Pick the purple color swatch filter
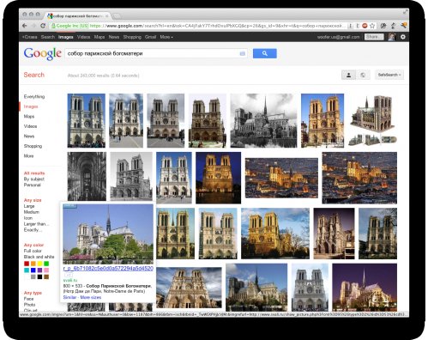Viewport: 428px width, 340px height. [39, 270]
